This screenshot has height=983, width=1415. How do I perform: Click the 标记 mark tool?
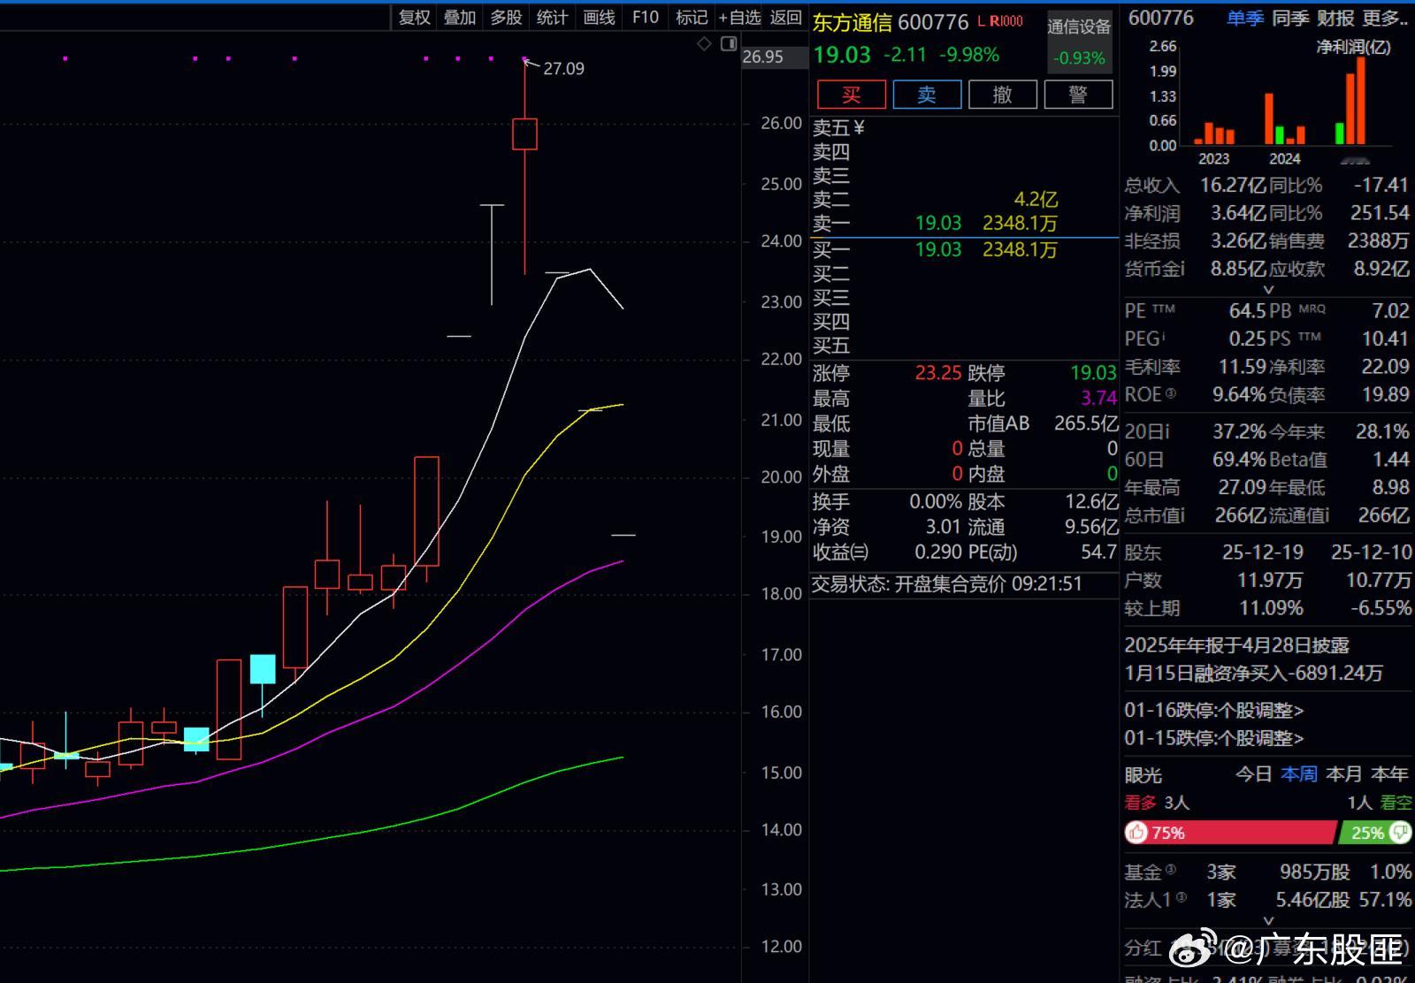point(692,17)
